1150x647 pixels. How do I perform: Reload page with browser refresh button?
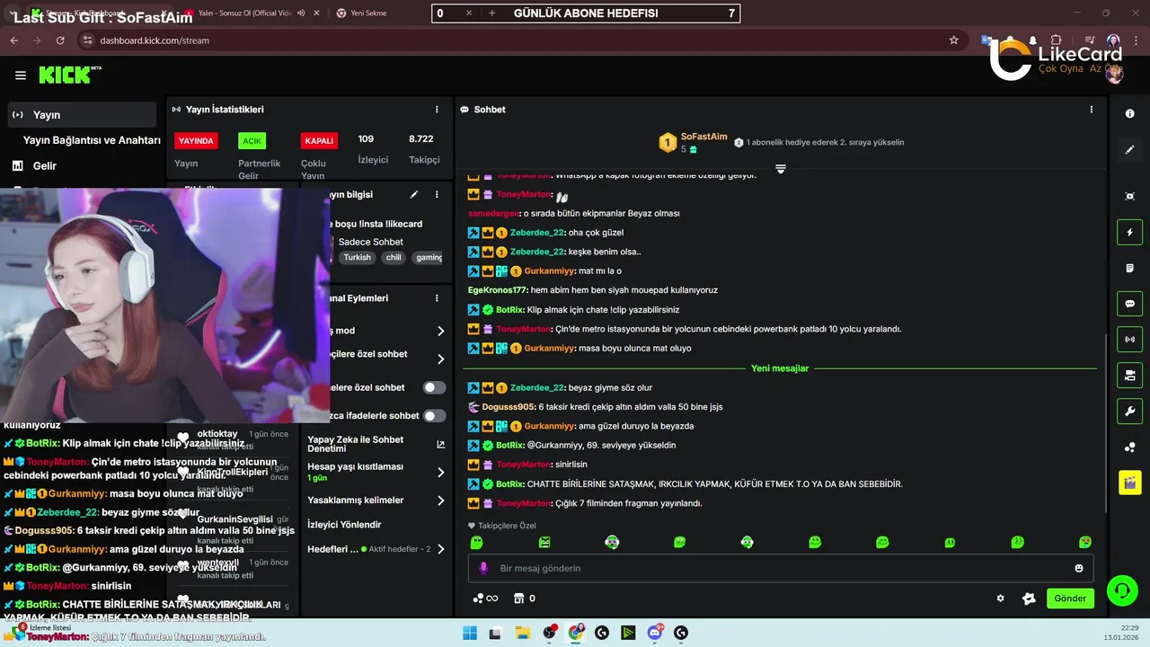point(60,40)
